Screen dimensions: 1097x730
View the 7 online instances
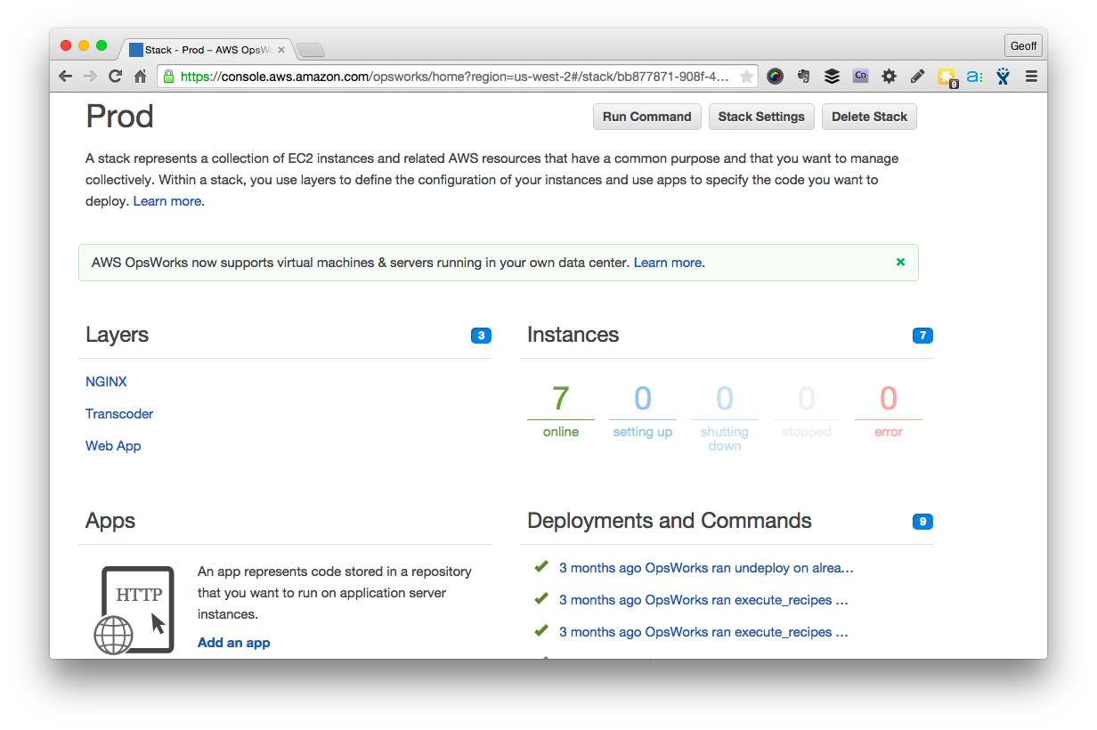pos(561,410)
